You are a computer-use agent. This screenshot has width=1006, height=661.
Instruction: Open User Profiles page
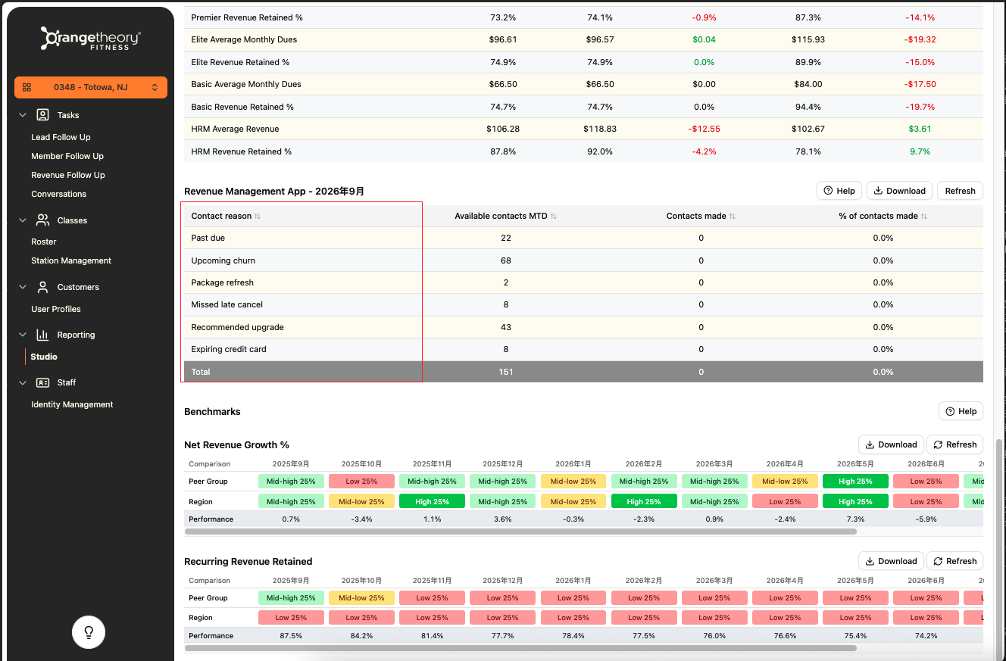56,309
